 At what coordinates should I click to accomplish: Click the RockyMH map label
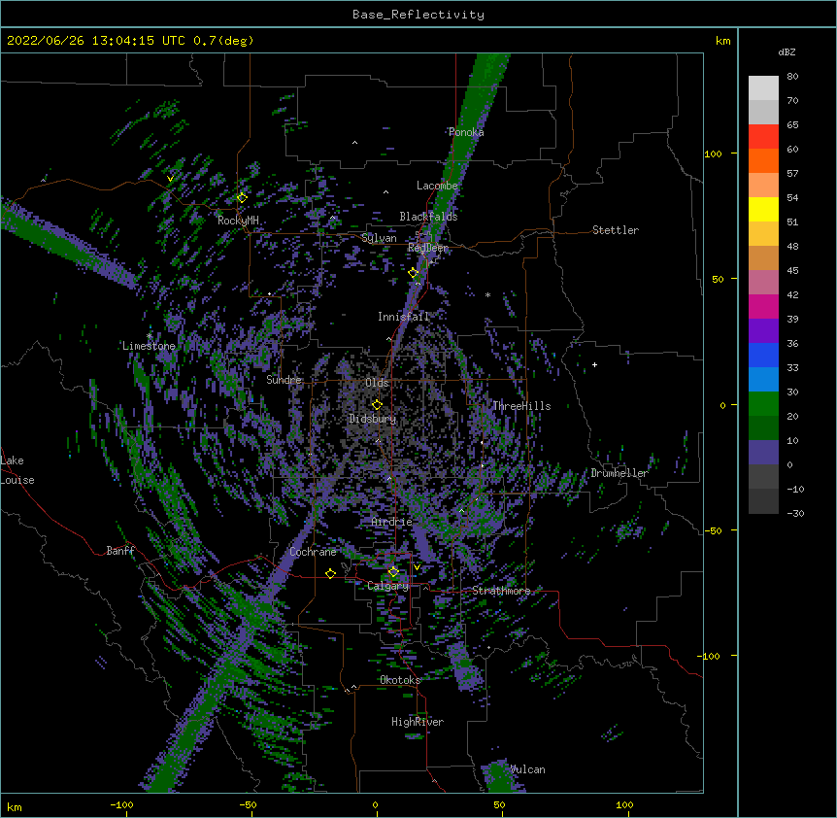(x=238, y=221)
